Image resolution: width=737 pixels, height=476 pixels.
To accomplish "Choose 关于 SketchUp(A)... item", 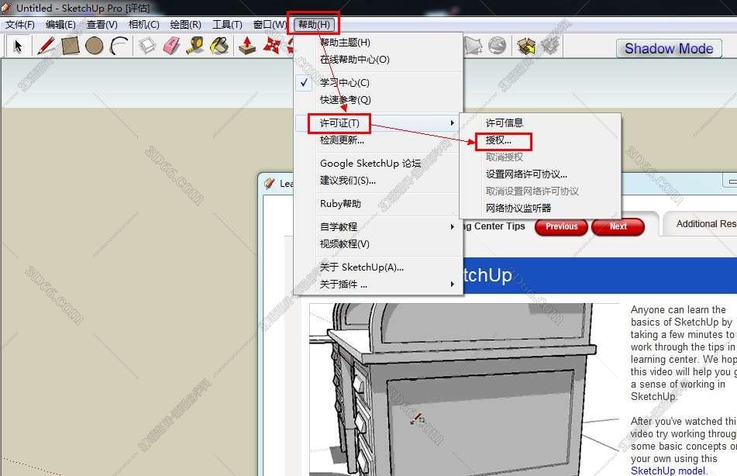I will click(x=379, y=267).
